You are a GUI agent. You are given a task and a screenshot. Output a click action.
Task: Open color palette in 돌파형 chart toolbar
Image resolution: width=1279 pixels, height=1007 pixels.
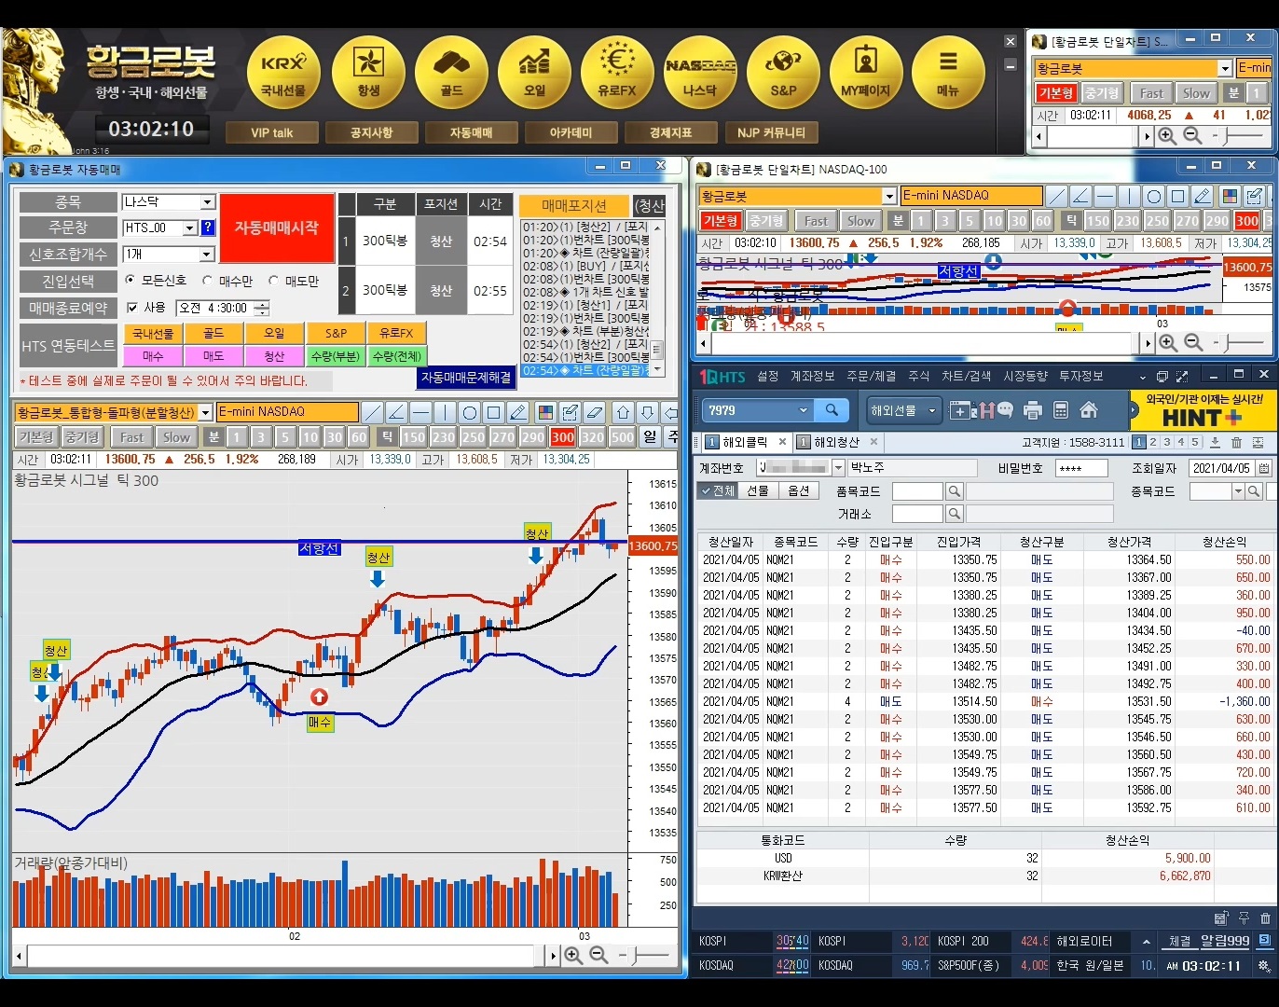click(546, 412)
